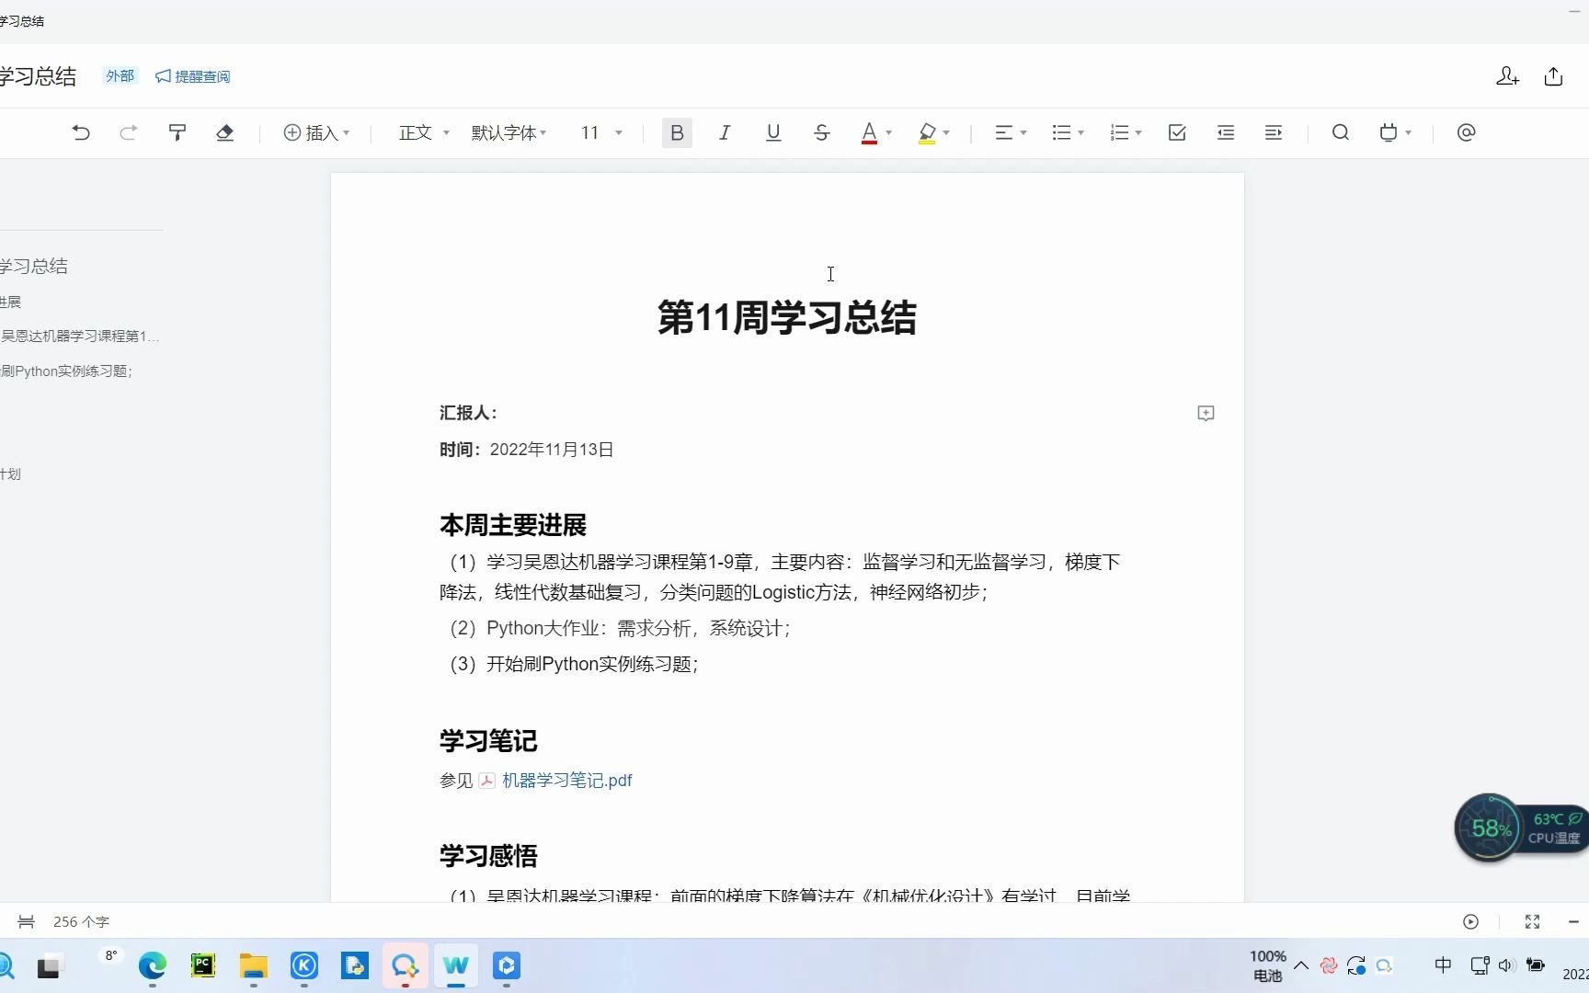The height and width of the screenshot is (993, 1589).
Task: Increase paragraph indent
Action: (x=1274, y=132)
